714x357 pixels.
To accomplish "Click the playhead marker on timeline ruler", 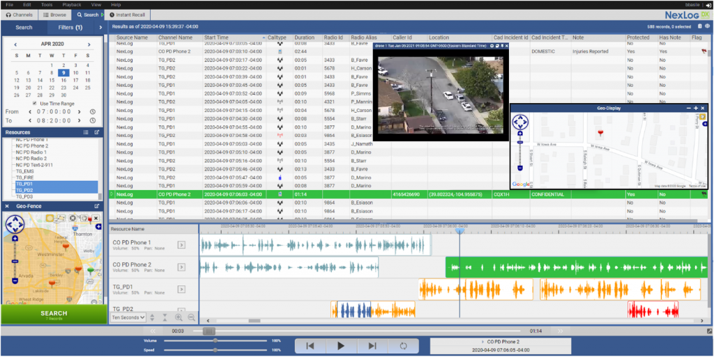I will pyautogui.click(x=460, y=231).
